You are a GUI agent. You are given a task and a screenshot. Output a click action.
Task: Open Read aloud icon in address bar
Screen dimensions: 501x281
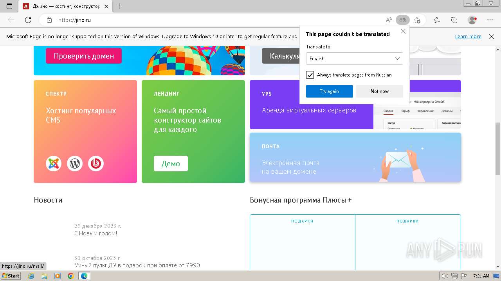389,20
